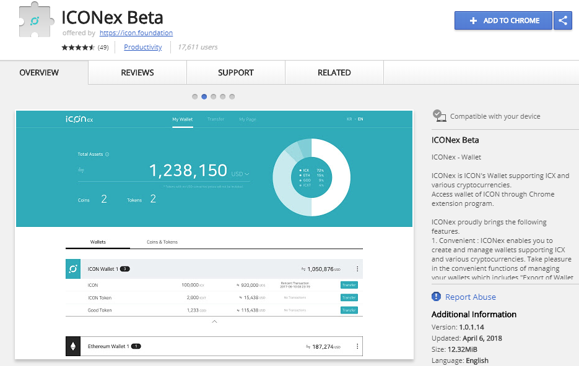The width and height of the screenshot is (579, 366).
Task: Open the SUPPORT tab
Action: point(235,72)
